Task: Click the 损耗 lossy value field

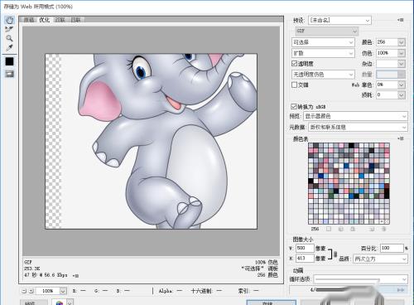Action: tap(387, 94)
